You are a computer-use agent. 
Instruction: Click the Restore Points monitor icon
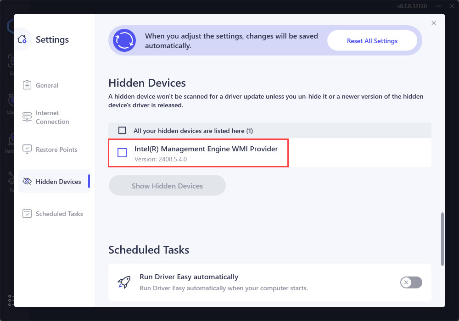(x=27, y=149)
